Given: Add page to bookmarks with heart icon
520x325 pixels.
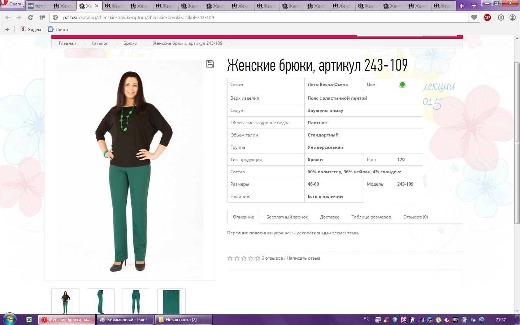Looking at the screenshot, I should (474, 17).
